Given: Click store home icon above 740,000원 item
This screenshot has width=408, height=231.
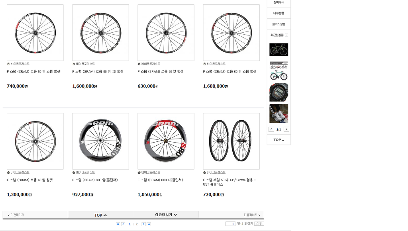Looking at the screenshot, I should pos(8,64).
